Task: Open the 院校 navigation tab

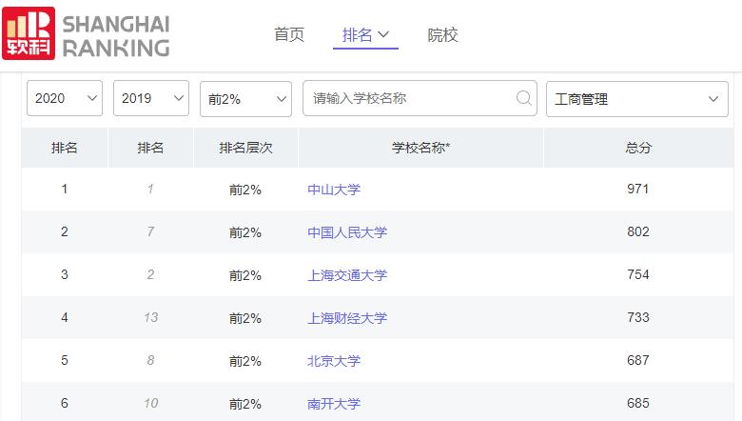Action: 442,35
